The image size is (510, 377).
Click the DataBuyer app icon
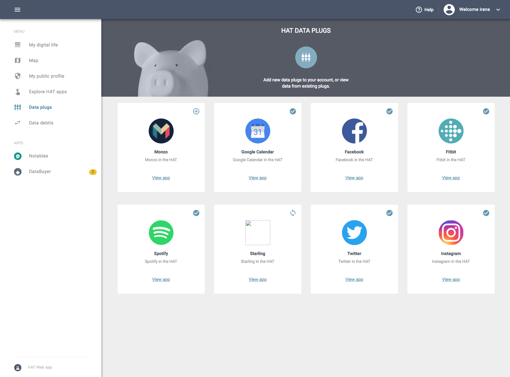pyautogui.click(x=18, y=172)
